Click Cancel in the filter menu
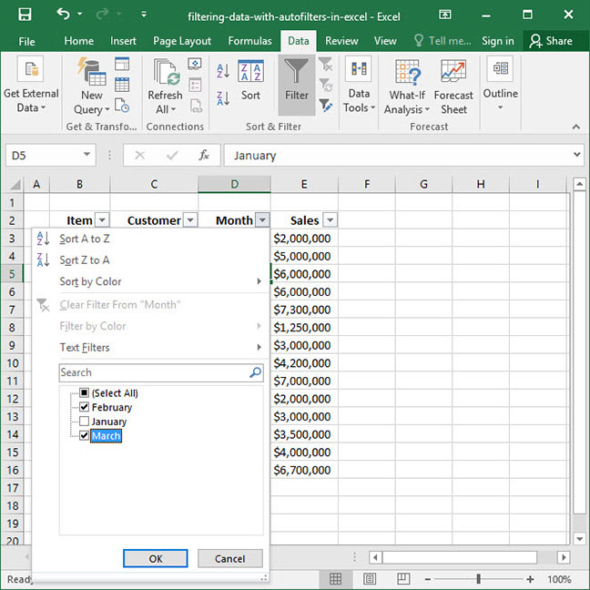Image resolution: width=590 pixels, height=590 pixels. (x=230, y=558)
